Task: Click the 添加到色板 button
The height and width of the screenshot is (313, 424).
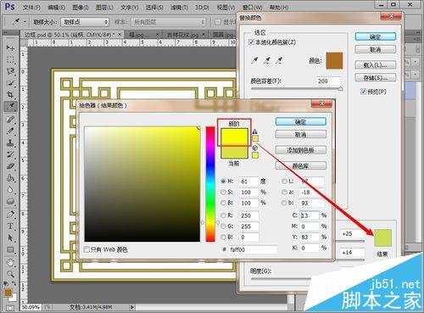Action: pyautogui.click(x=300, y=150)
